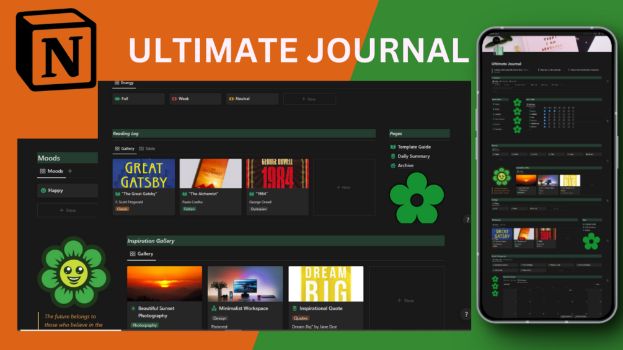Click the Archive page icon
This screenshot has width=623, height=350.
[393, 165]
